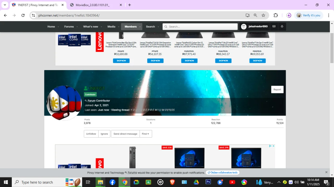Open Brave browser from taskbar
Screen dimensions: 334x187
click(172, 182)
